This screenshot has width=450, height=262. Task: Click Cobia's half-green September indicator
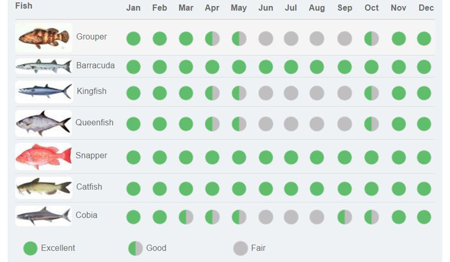click(344, 217)
